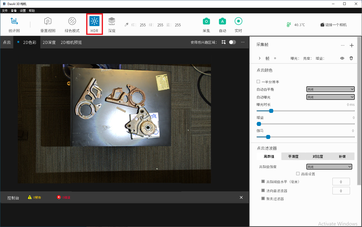
Task: Click the 离群阈值水平 value field
Action: click(x=341, y=182)
